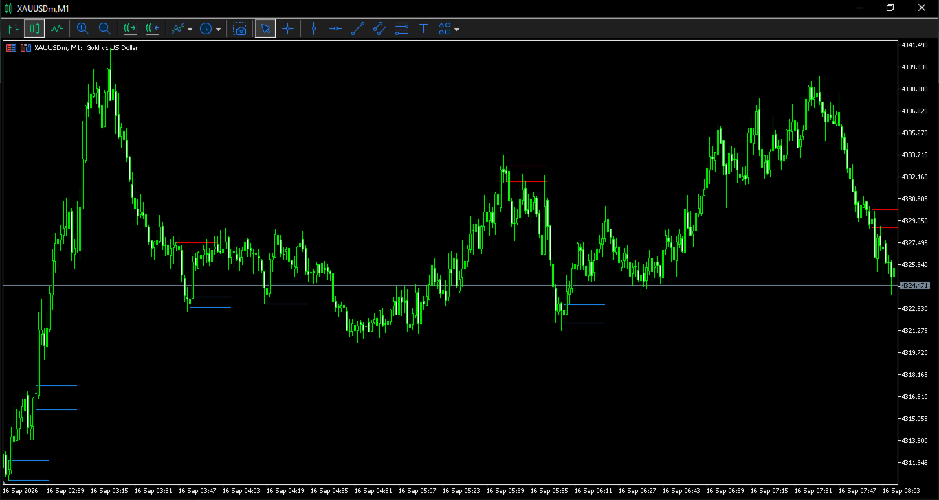Enable chart auto-scroll to latest bar
The height and width of the screenshot is (500, 939).
[x=131, y=29]
